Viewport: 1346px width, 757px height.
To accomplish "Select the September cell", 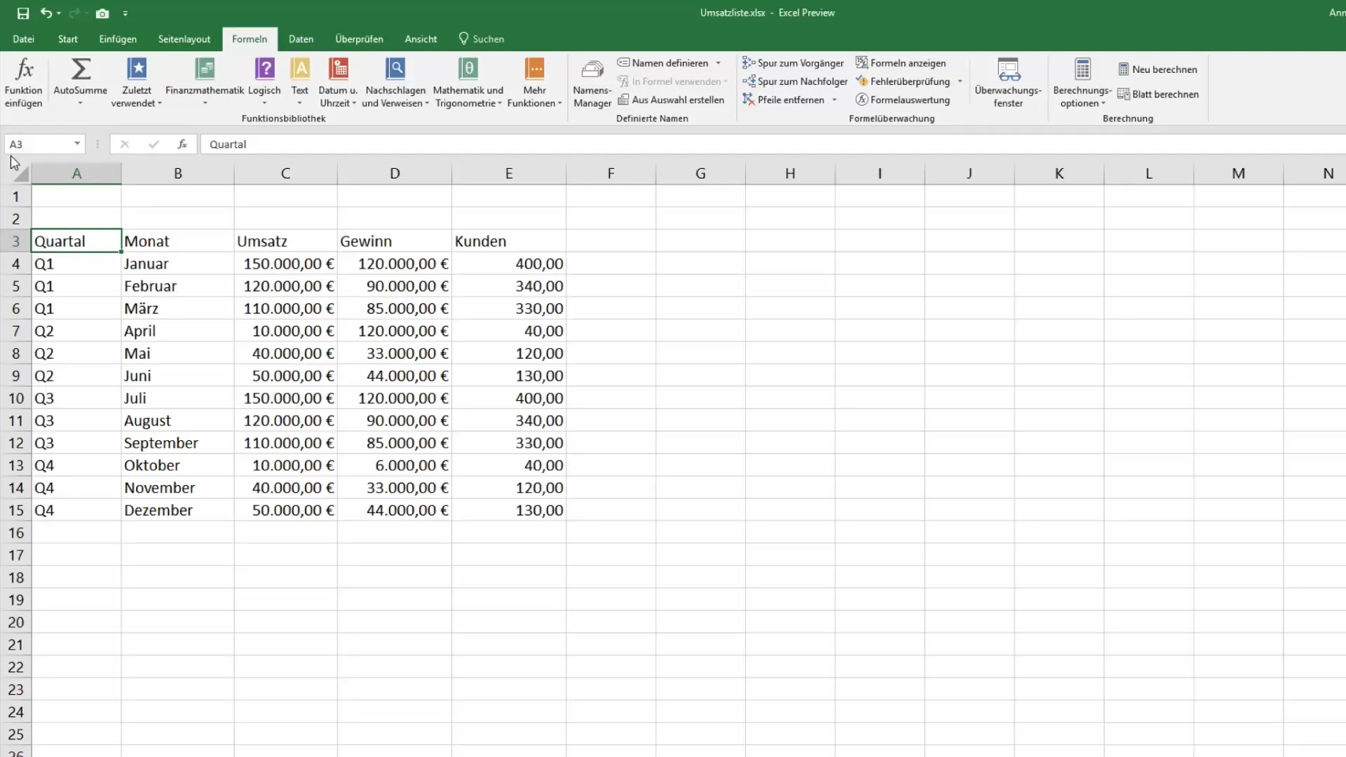I will point(177,443).
